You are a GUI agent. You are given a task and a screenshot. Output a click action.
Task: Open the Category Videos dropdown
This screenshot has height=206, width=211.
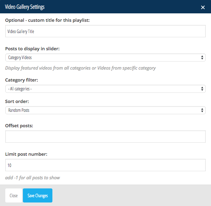(x=105, y=57)
